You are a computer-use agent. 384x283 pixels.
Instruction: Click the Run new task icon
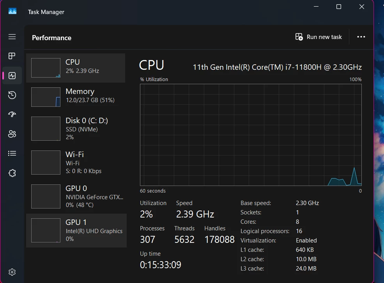(299, 37)
